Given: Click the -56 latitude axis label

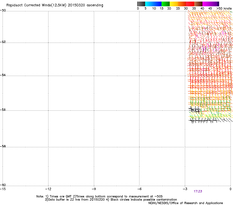Looking at the screenshot, I should tap(3, 110).
